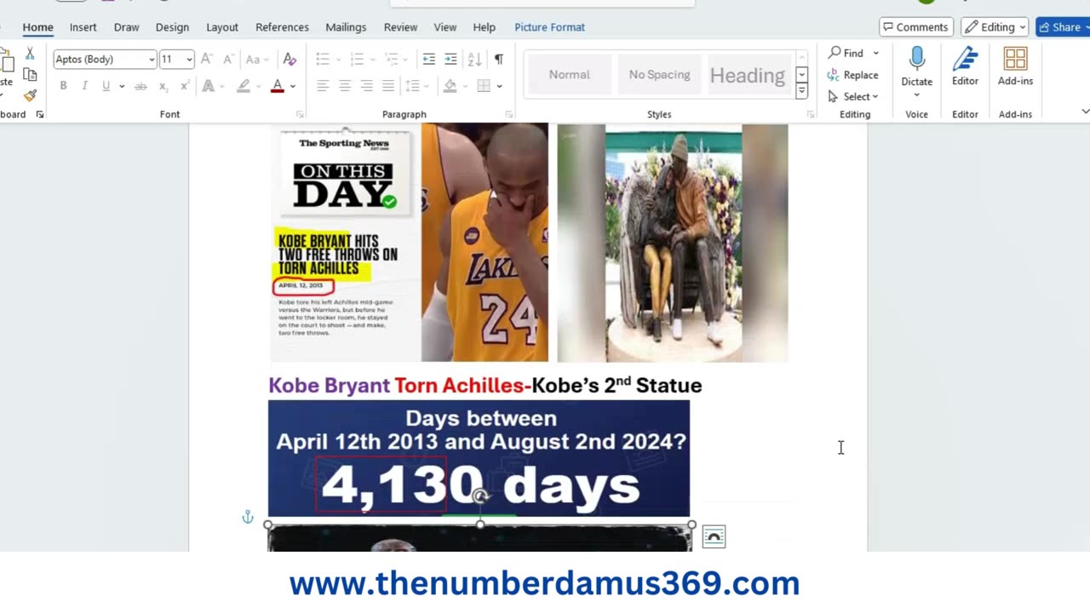Click the line spacing icon

click(412, 86)
